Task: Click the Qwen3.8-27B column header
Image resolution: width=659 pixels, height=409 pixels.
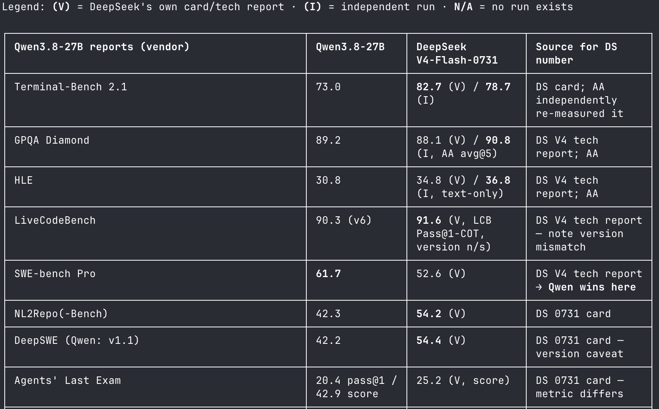Action: 350,47
